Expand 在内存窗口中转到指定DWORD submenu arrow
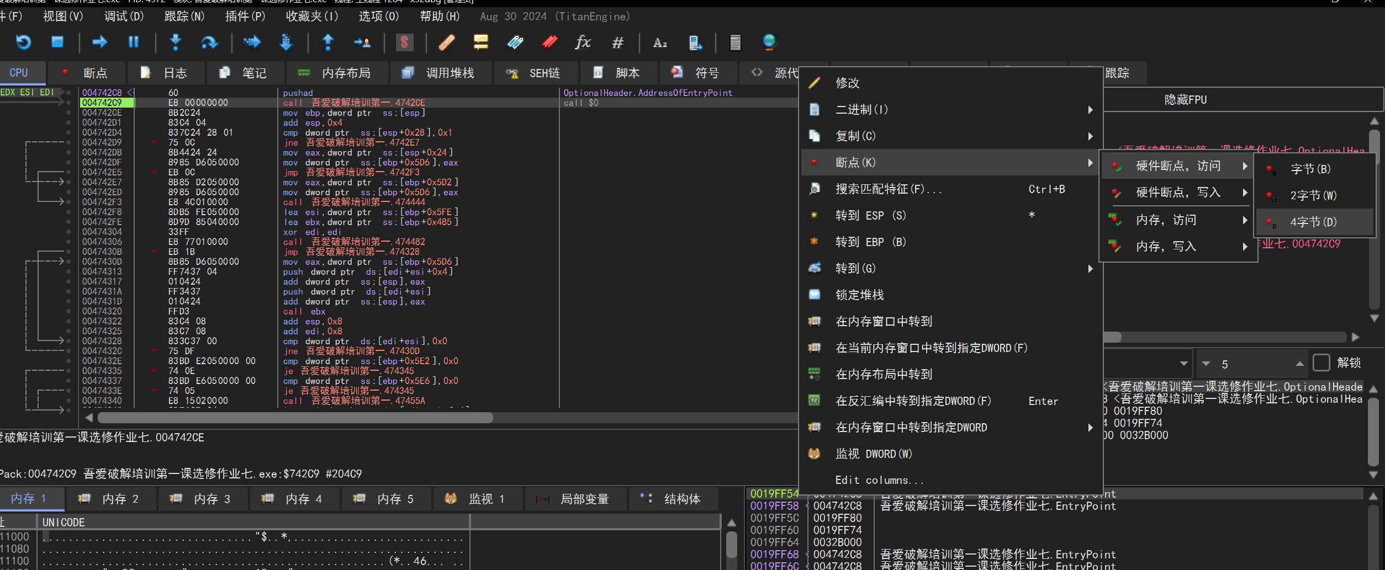 tap(1090, 428)
